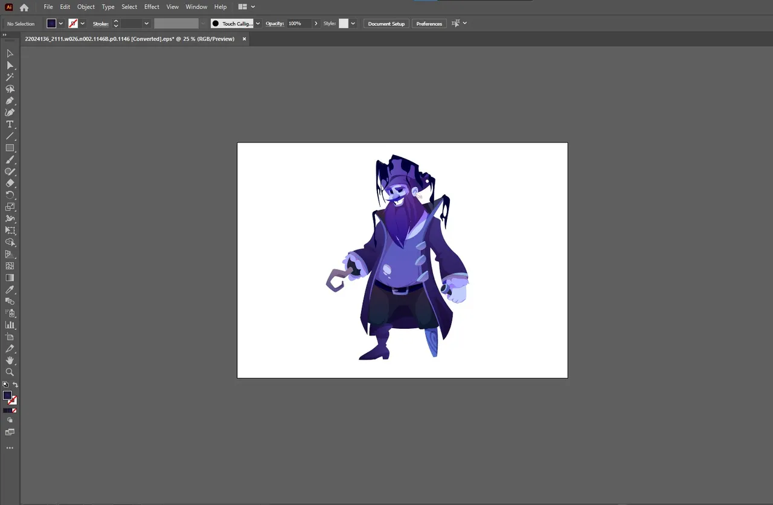Viewport: 773px width, 505px height.
Task: Open the Window menu
Action: coord(196,7)
